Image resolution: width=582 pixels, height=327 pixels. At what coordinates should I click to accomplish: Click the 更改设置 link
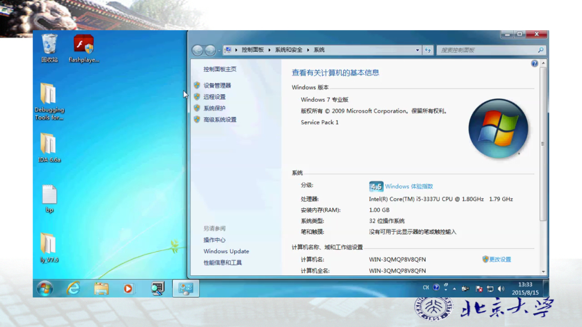(500, 259)
